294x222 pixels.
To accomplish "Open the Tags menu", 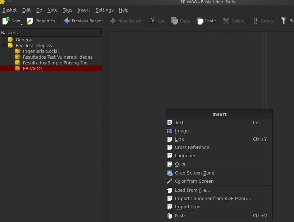I will pos(67,10).
